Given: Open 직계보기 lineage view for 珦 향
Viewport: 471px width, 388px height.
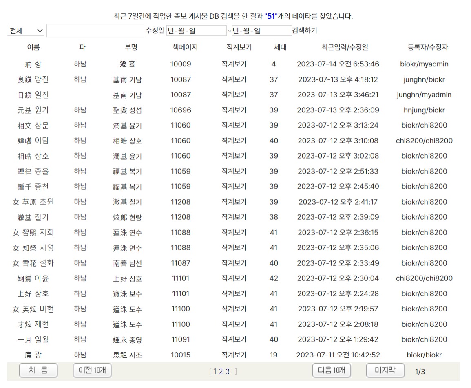Looking at the screenshot, I should click(234, 64).
